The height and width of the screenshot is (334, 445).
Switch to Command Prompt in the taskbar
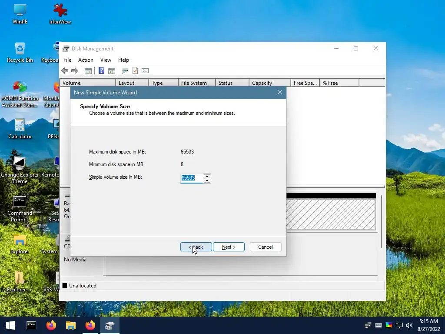(31, 325)
